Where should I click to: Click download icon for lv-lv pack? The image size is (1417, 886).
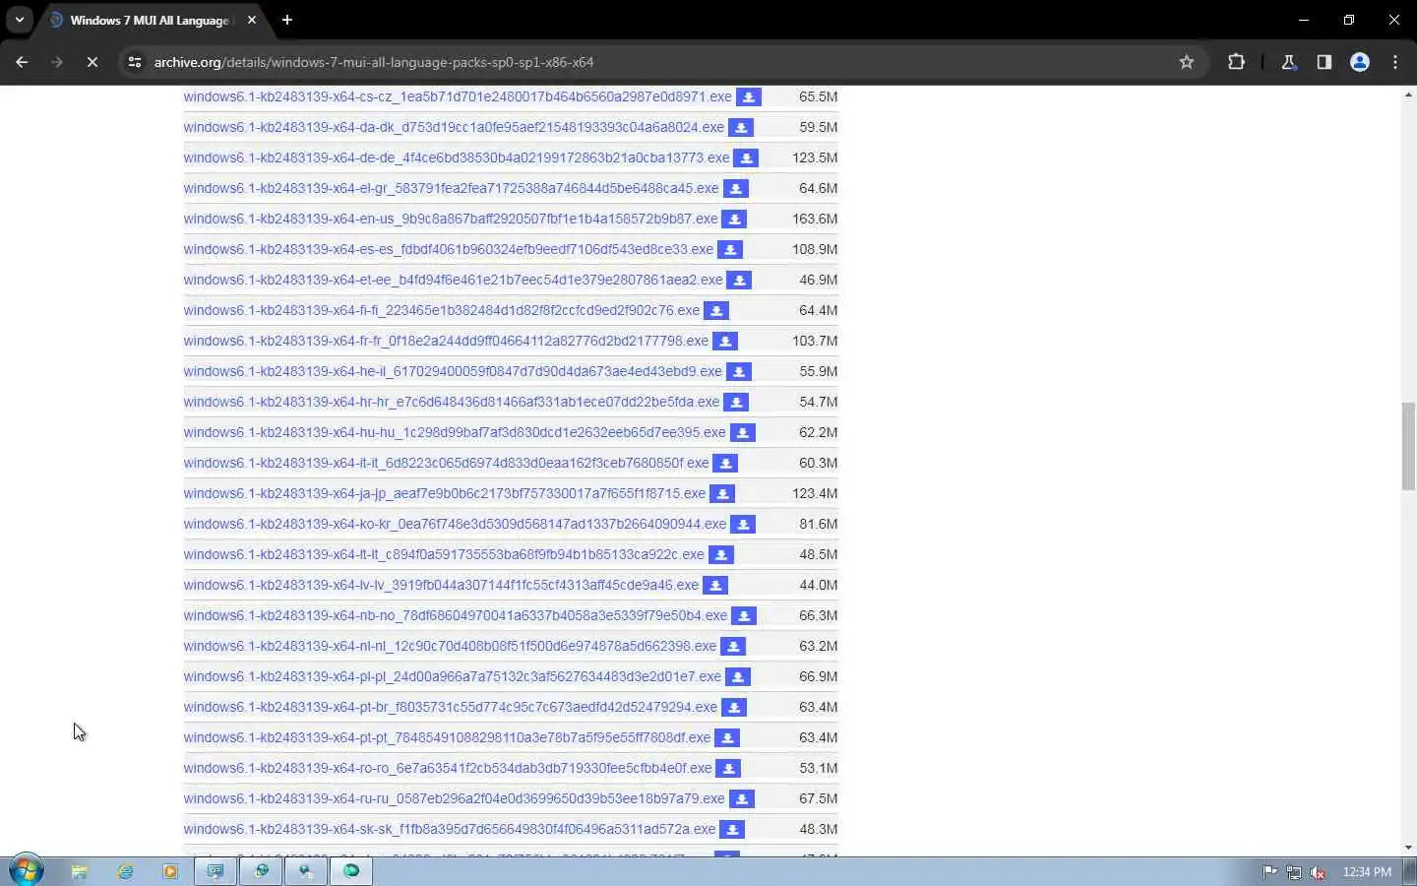point(715,586)
